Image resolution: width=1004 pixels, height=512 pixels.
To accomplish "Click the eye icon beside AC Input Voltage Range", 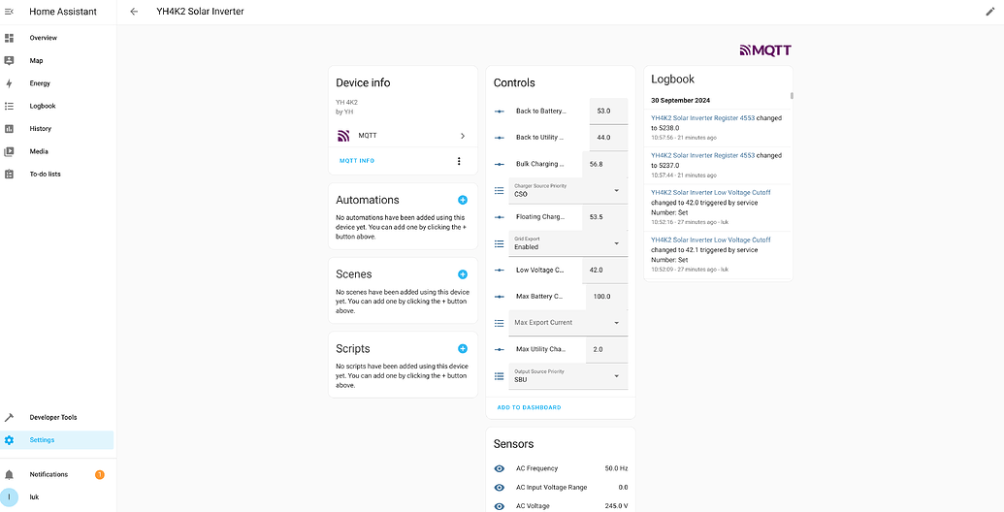I will click(x=500, y=487).
